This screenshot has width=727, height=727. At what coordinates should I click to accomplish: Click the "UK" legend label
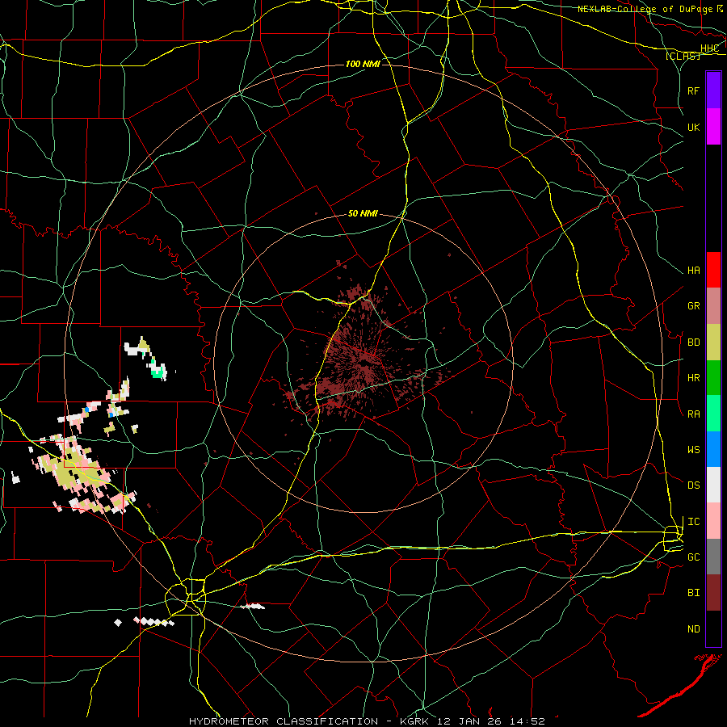tap(693, 127)
